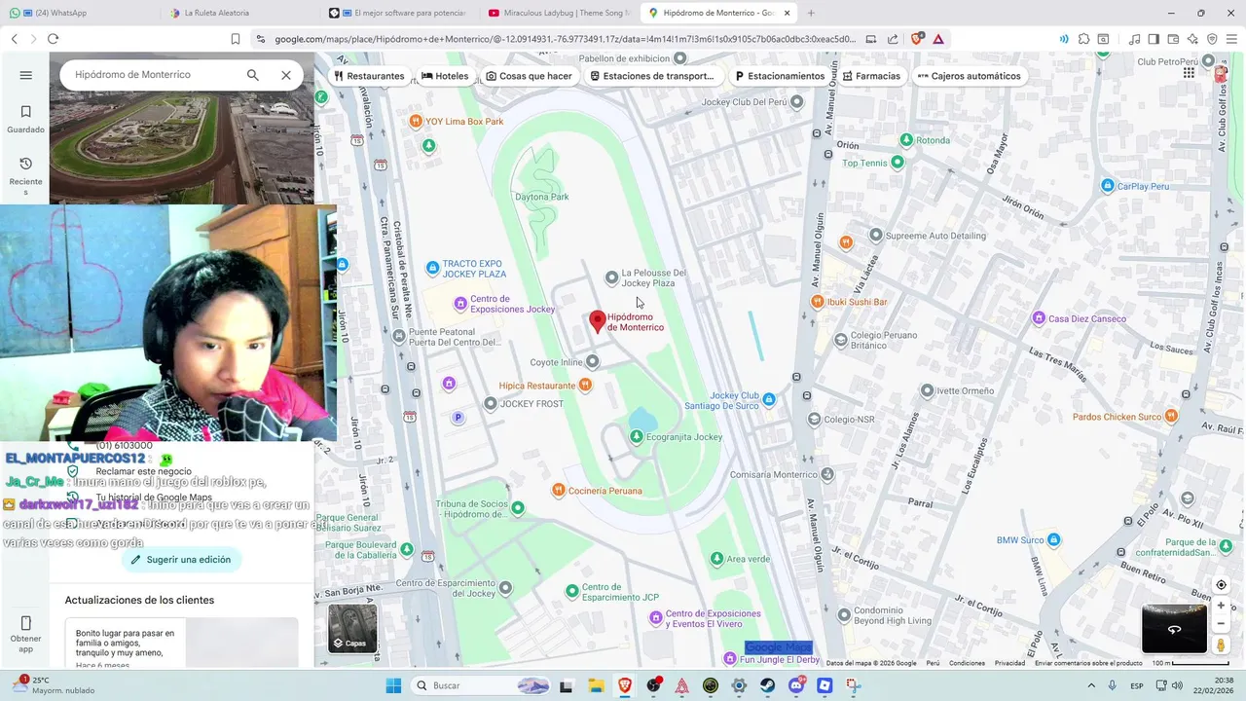Click the red Hipódromo de Monterrico pin

coord(598,321)
